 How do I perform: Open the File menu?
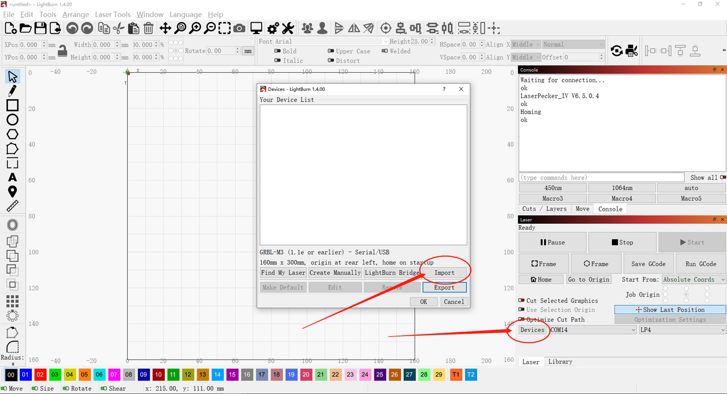9,14
